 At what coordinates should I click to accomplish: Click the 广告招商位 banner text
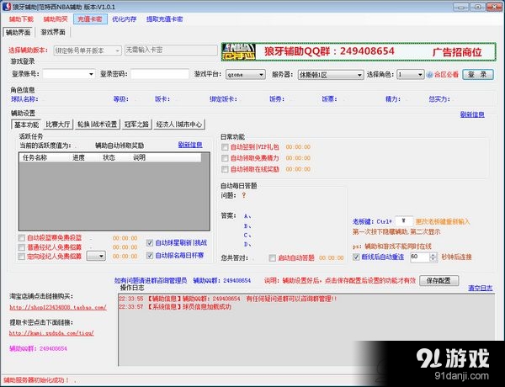tap(457, 52)
